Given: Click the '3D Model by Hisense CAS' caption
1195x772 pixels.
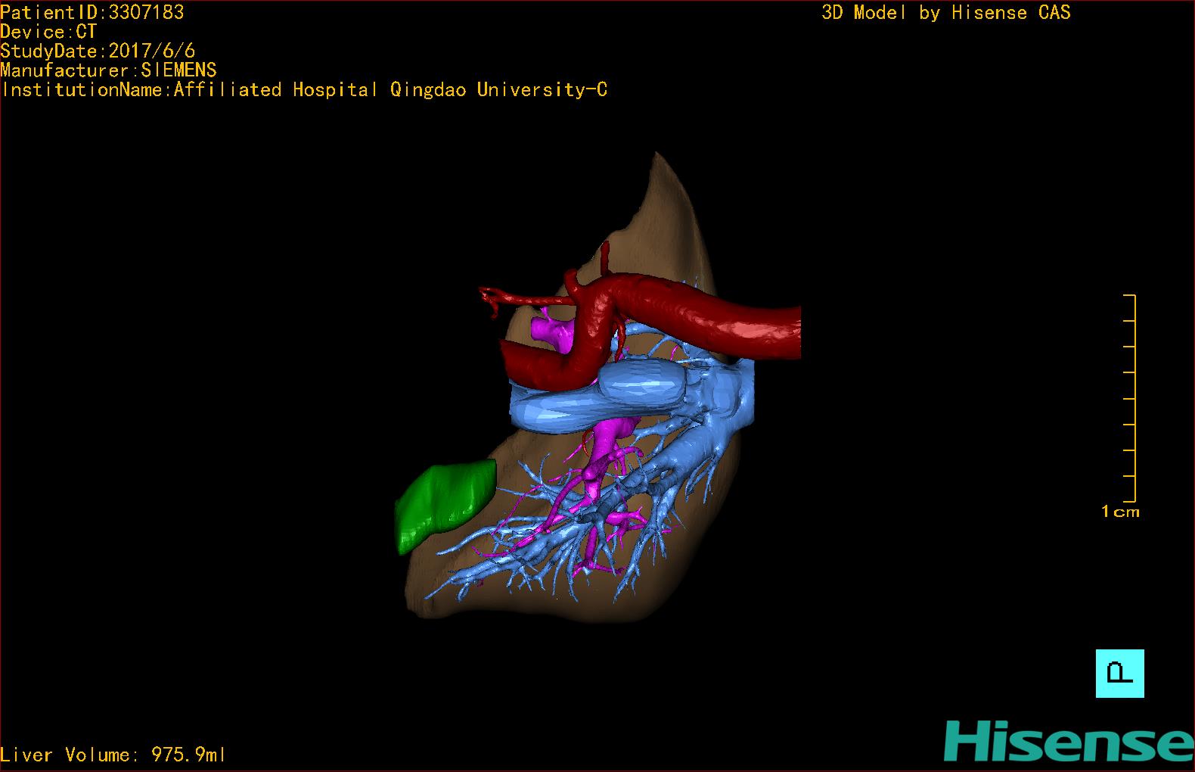Looking at the screenshot, I should click(x=946, y=12).
